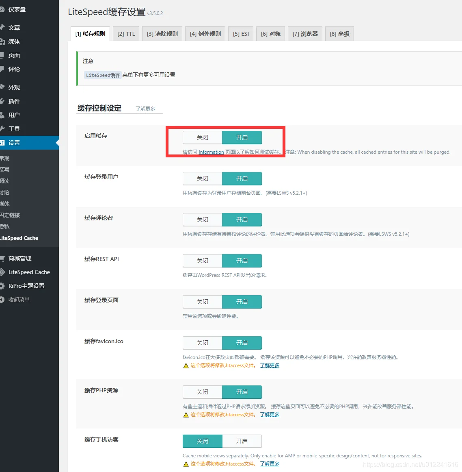The width and height of the screenshot is (462, 472).
Task: Open the 文章 posts icon in sidebar
Action: pyautogui.click(x=14, y=27)
